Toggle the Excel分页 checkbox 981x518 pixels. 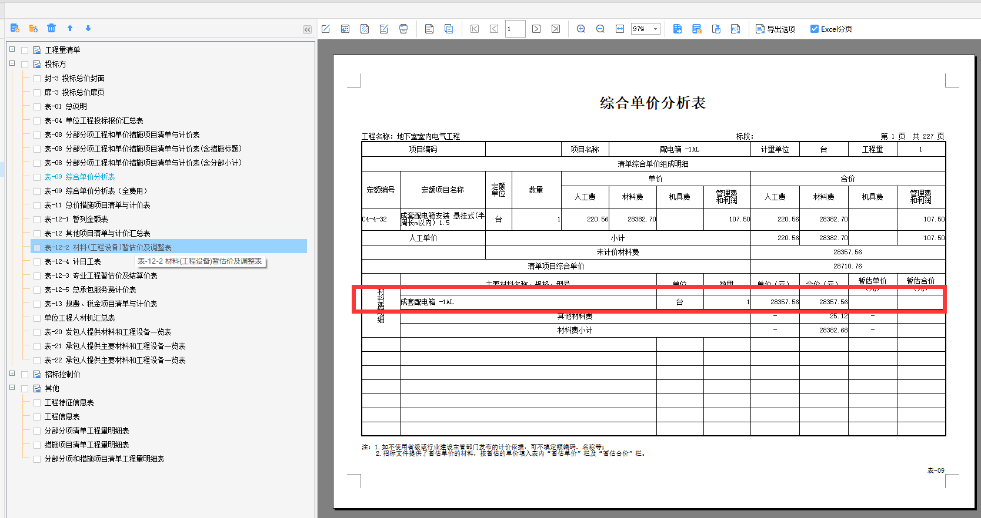tap(815, 29)
